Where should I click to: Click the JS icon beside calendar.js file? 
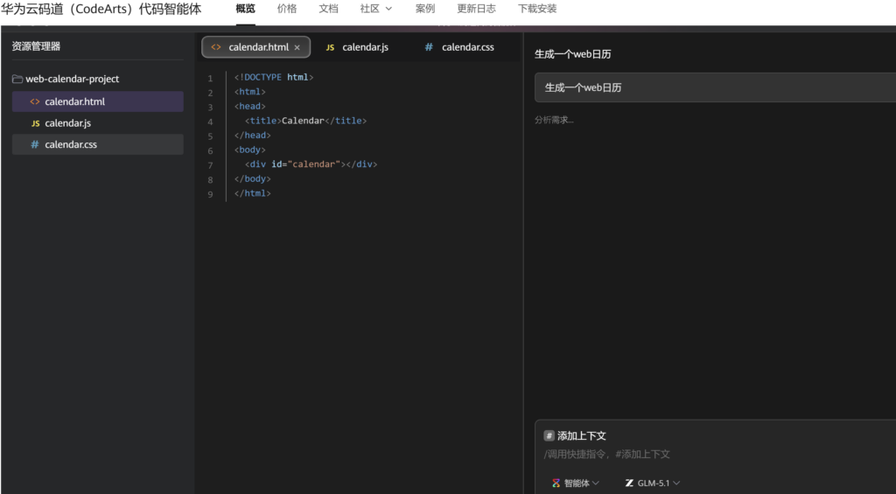(35, 123)
